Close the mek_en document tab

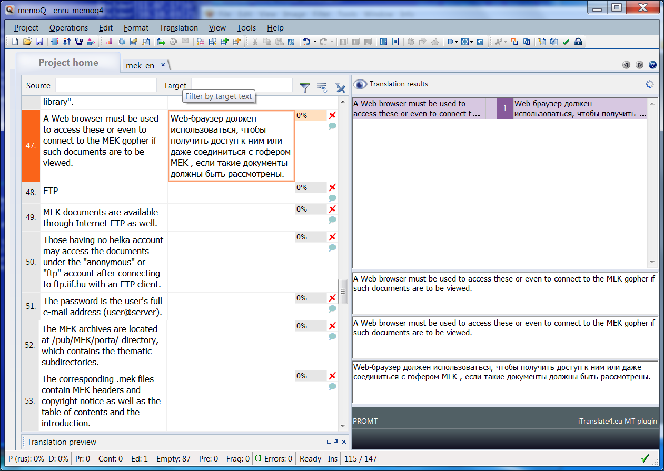pos(163,65)
